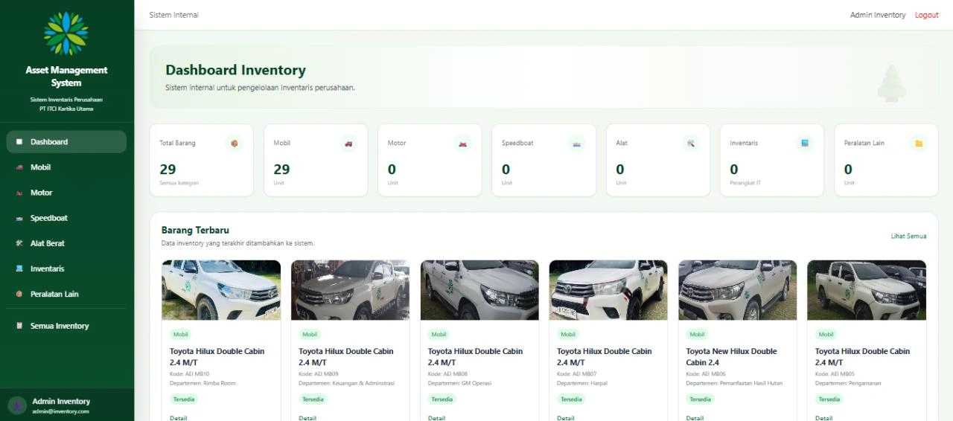Screen dimensions: 953x421
Task: Open Detail for the AEI MB09 Hilux
Action: (307, 418)
